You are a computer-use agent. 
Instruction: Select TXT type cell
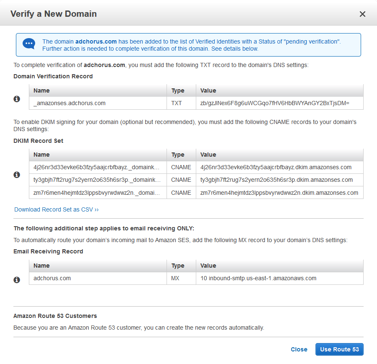click(x=181, y=103)
